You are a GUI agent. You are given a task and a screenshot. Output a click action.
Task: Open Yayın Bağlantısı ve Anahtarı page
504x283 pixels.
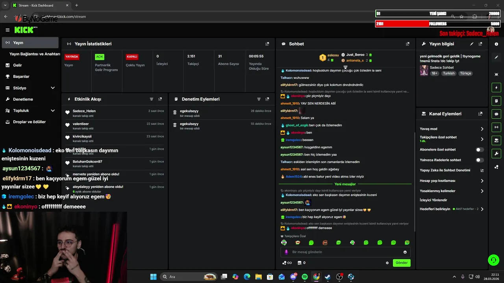coord(35,54)
